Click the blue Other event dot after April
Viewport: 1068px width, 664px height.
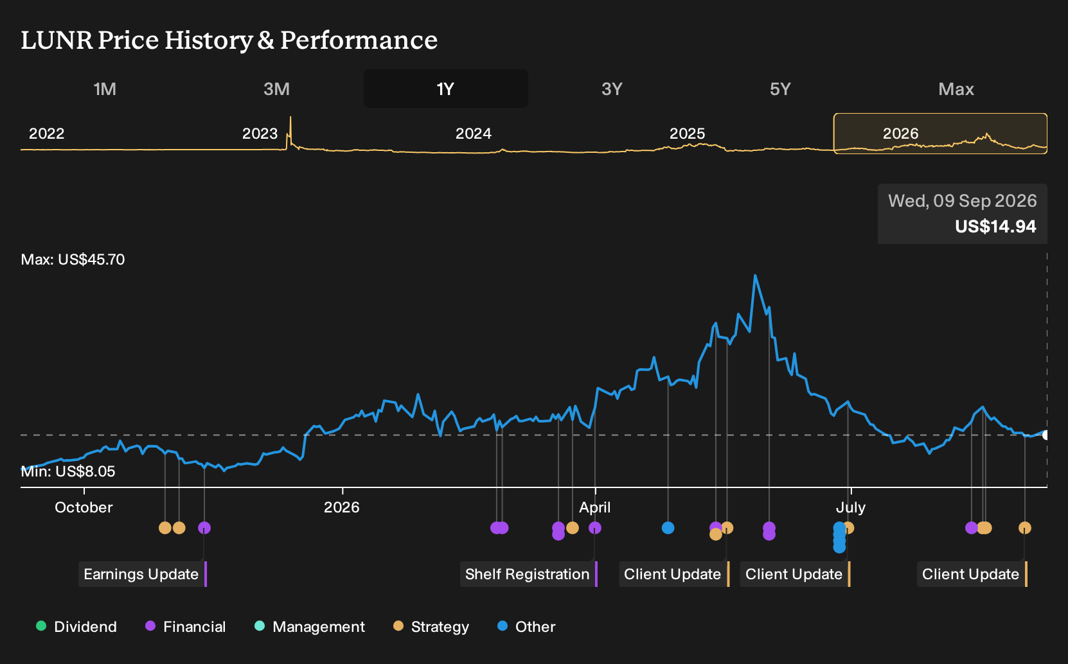668,528
